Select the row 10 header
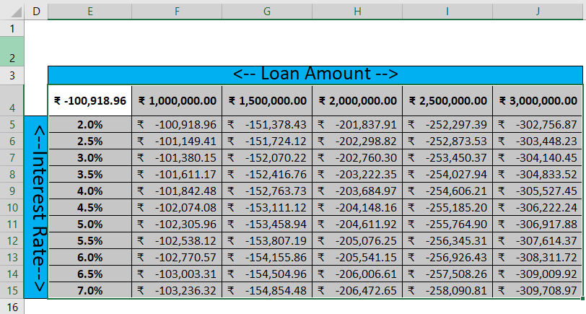Image resolution: width=586 pixels, height=314 pixels. [12, 207]
